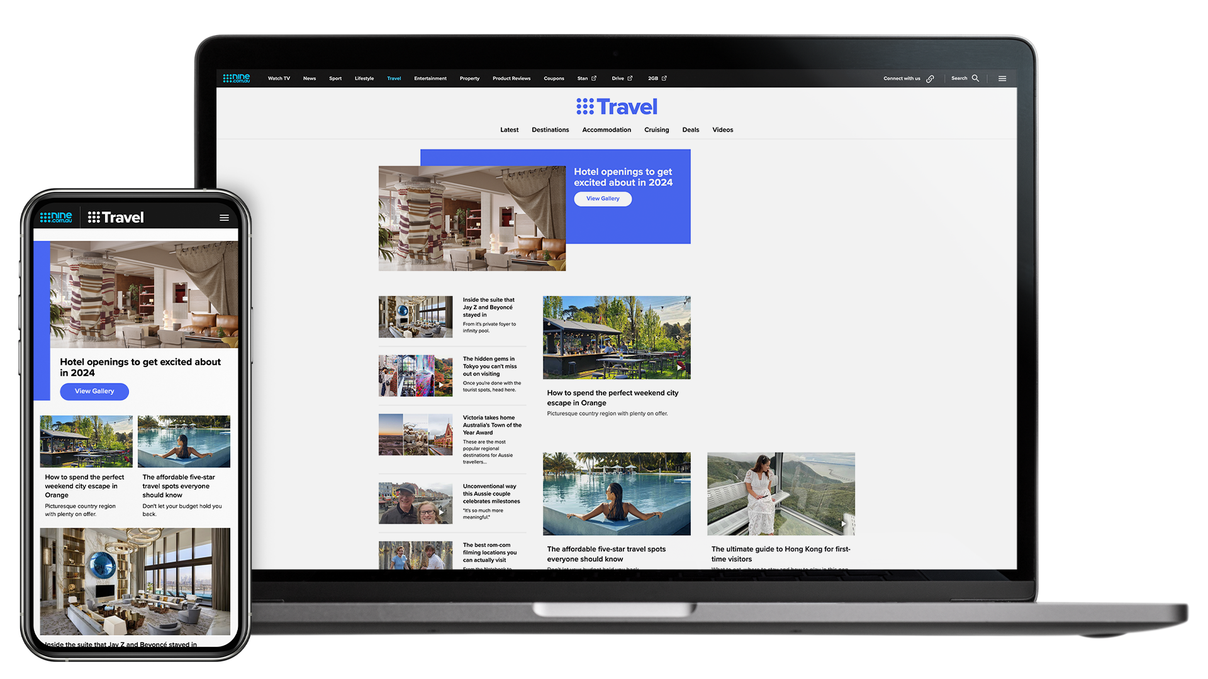Select the Cruising tab
Screen dimensions: 1208x679
click(x=656, y=130)
